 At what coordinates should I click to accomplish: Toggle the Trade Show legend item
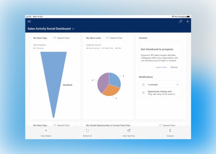pos(108,48)
